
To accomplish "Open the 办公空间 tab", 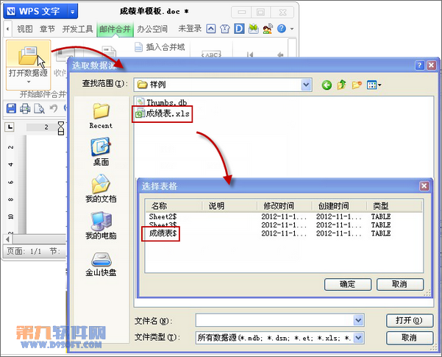I will coord(152,29).
